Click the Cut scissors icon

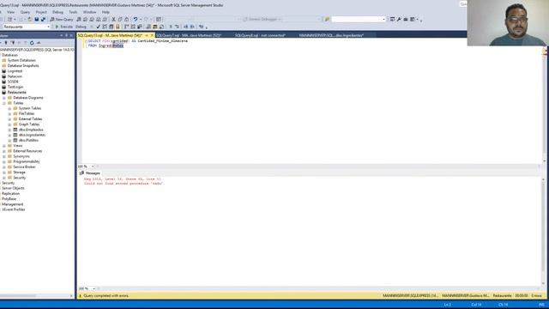113,19
